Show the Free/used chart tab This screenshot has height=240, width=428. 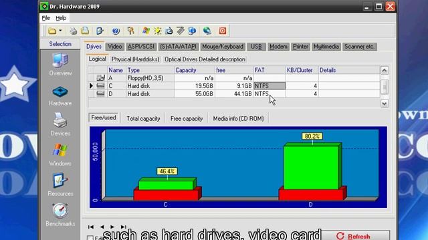point(104,117)
